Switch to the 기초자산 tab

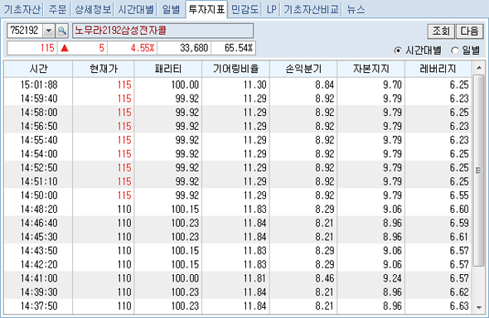coord(22,9)
